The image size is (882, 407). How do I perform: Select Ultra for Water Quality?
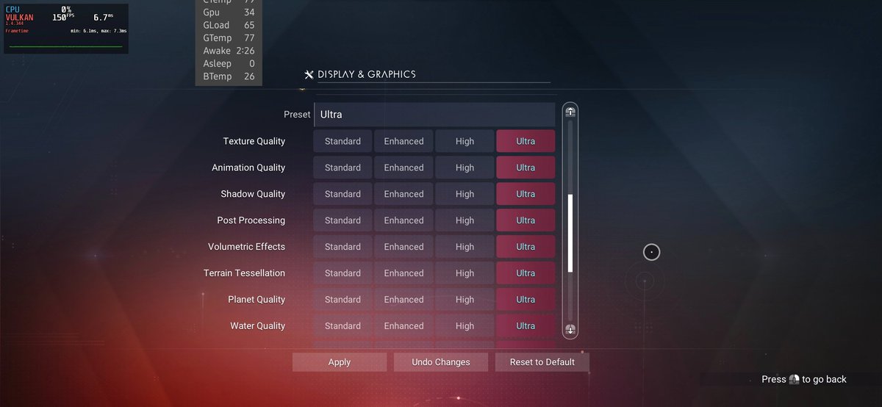click(526, 326)
